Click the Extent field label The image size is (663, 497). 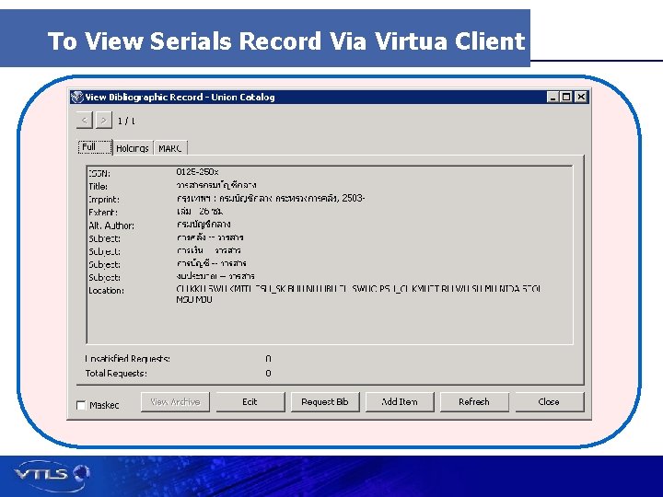103,213
